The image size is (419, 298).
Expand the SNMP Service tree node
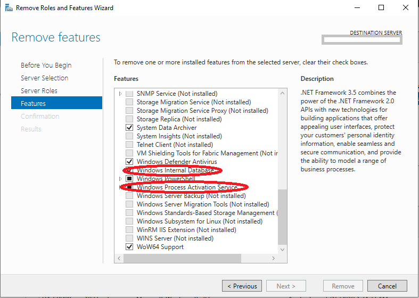click(120, 94)
